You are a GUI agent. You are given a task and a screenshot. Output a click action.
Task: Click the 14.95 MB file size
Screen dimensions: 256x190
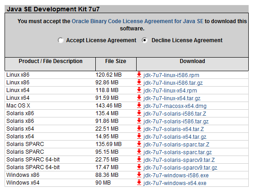(x=107, y=136)
